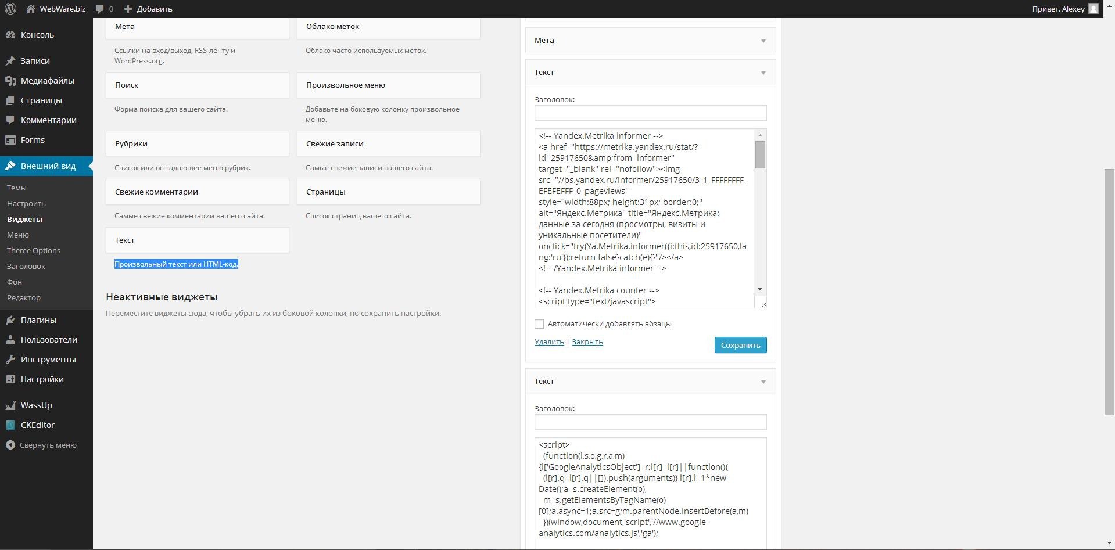The height and width of the screenshot is (550, 1115).
Task: Click the WassUp chart icon
Action: pos(10,405)
